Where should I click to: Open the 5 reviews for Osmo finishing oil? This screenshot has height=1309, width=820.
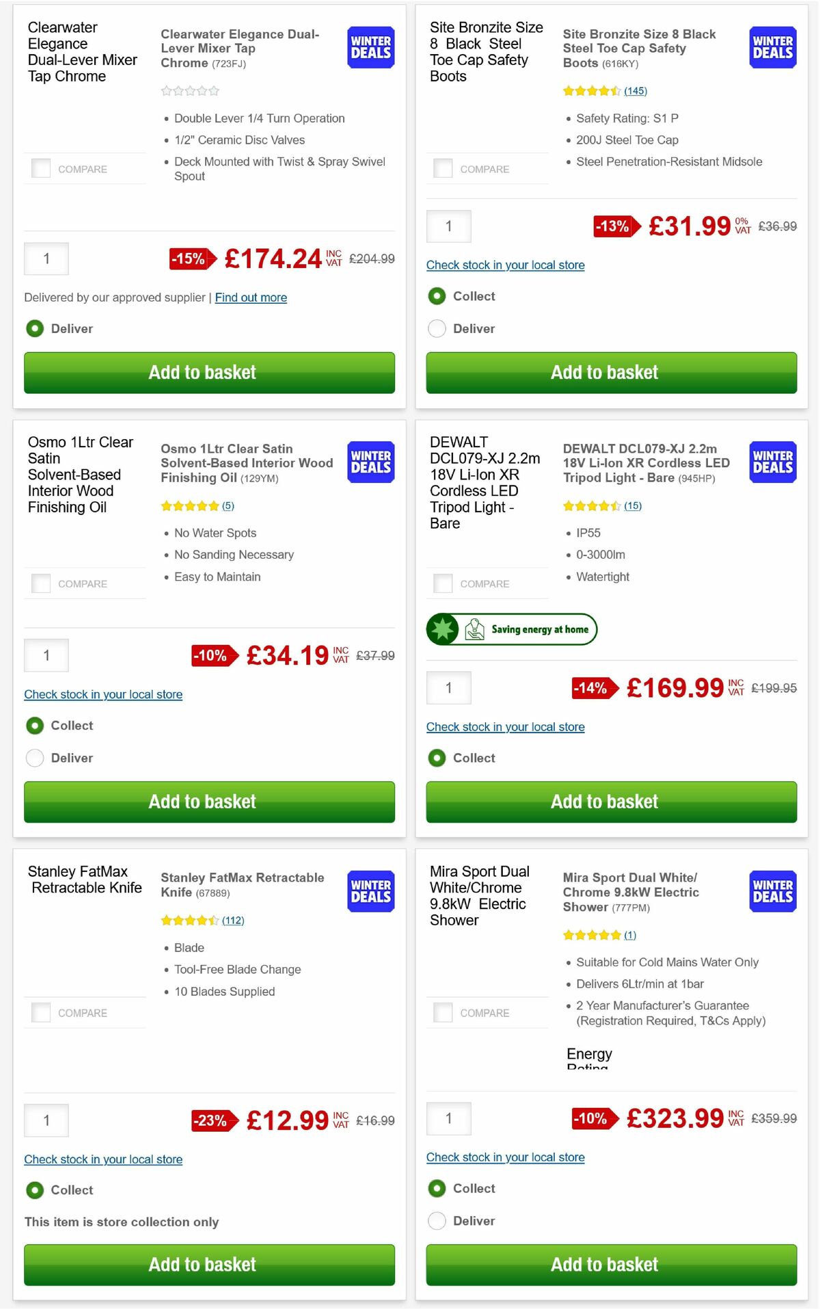click(228, 505)
